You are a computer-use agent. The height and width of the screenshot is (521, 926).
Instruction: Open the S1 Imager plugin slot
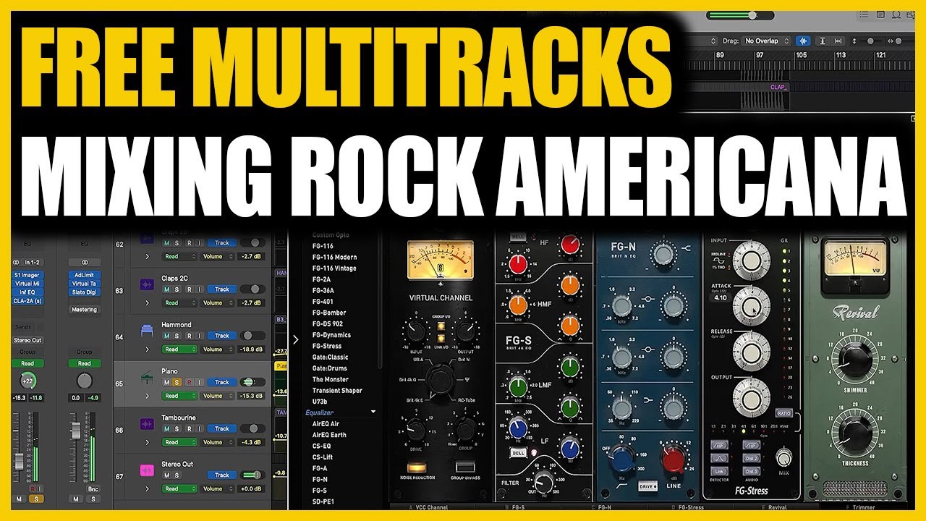(x=27, y=275)
